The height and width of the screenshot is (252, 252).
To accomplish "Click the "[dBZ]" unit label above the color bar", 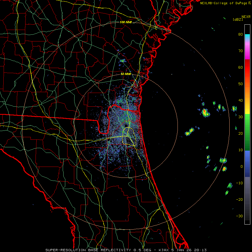I will [238, 19].
